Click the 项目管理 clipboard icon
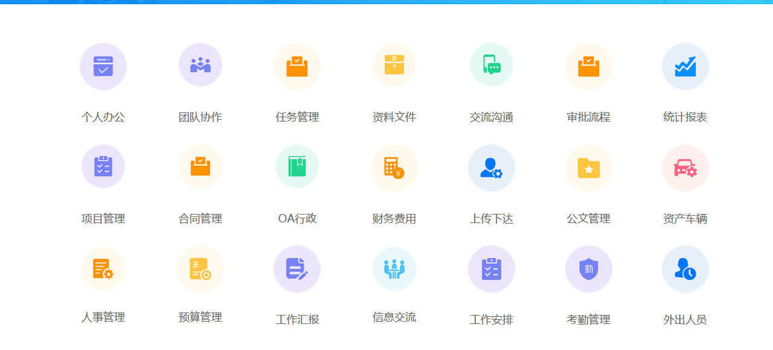Image resolution: width=773 pixels, height=350 pixels. coord(103,166)
